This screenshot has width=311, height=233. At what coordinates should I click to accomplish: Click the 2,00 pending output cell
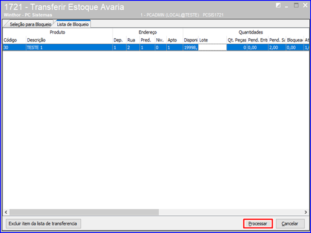tap(277, 47)
